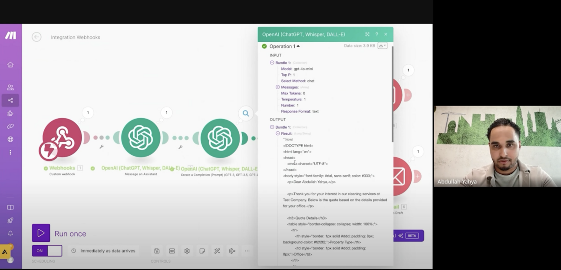Click the save scenario icon in Controls
561x270 pixels.
(157, 251)
